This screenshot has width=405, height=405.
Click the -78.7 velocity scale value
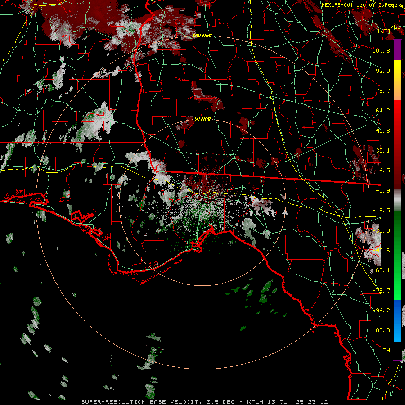(381, 291)
